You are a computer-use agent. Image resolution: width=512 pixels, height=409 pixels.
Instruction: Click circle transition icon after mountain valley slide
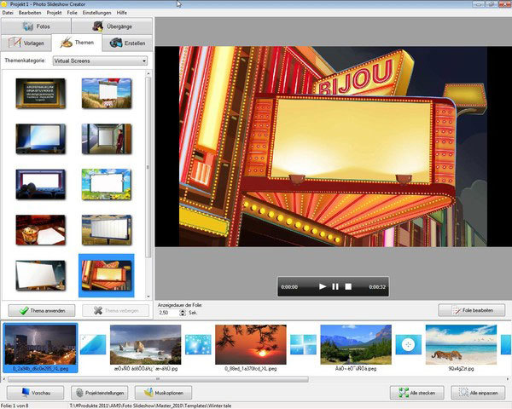(x=409, y=344)
